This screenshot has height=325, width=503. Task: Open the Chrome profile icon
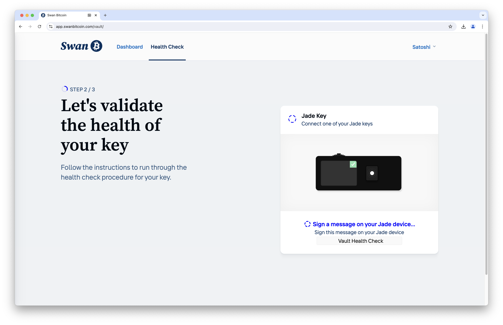pyautogui.click(x=473, y=27)
